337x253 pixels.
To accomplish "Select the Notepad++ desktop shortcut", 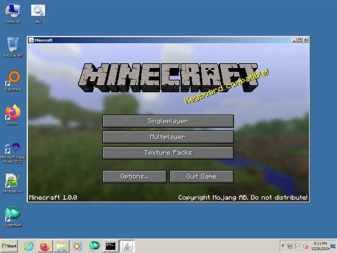I will click(x=13, y=183).
